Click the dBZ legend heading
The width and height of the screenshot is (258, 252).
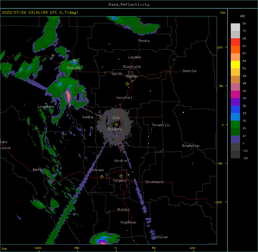click(242, 16)
